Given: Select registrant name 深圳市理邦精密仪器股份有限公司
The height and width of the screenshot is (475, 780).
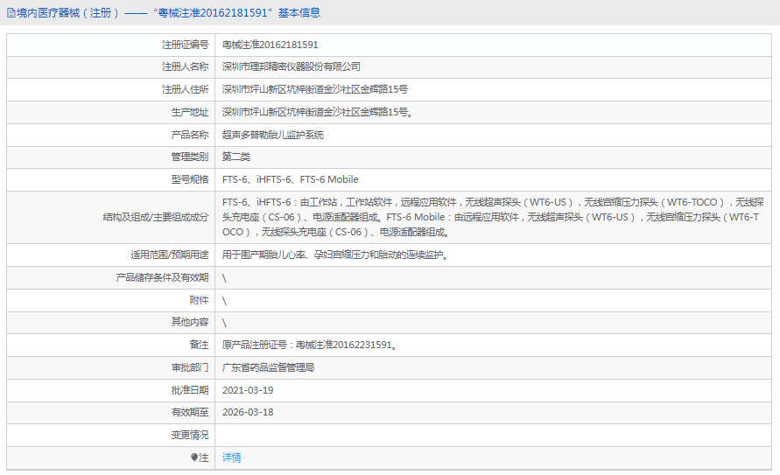Looking at the screenshot, I should 291,66.
